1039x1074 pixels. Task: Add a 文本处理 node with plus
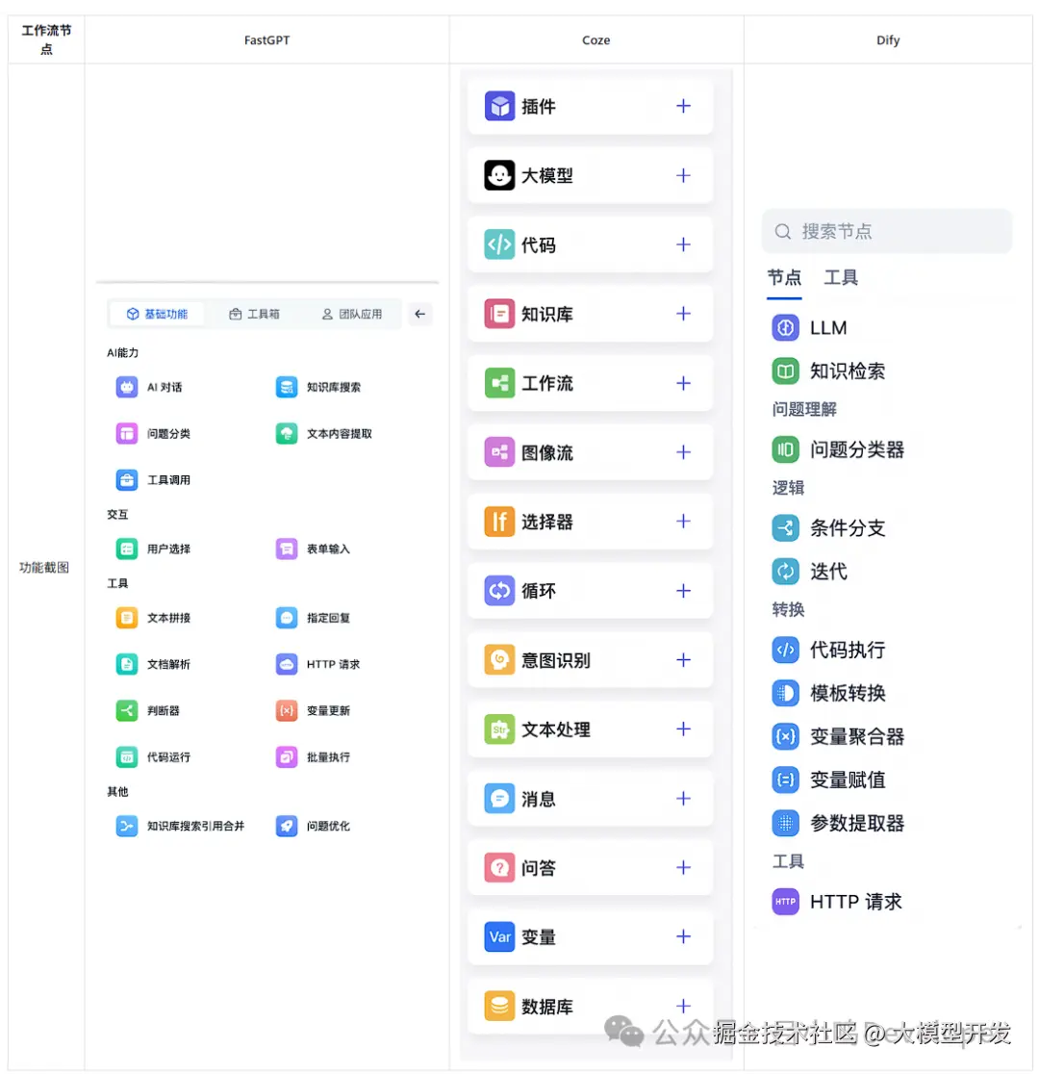pyautogui.click(x=684, y=729)
